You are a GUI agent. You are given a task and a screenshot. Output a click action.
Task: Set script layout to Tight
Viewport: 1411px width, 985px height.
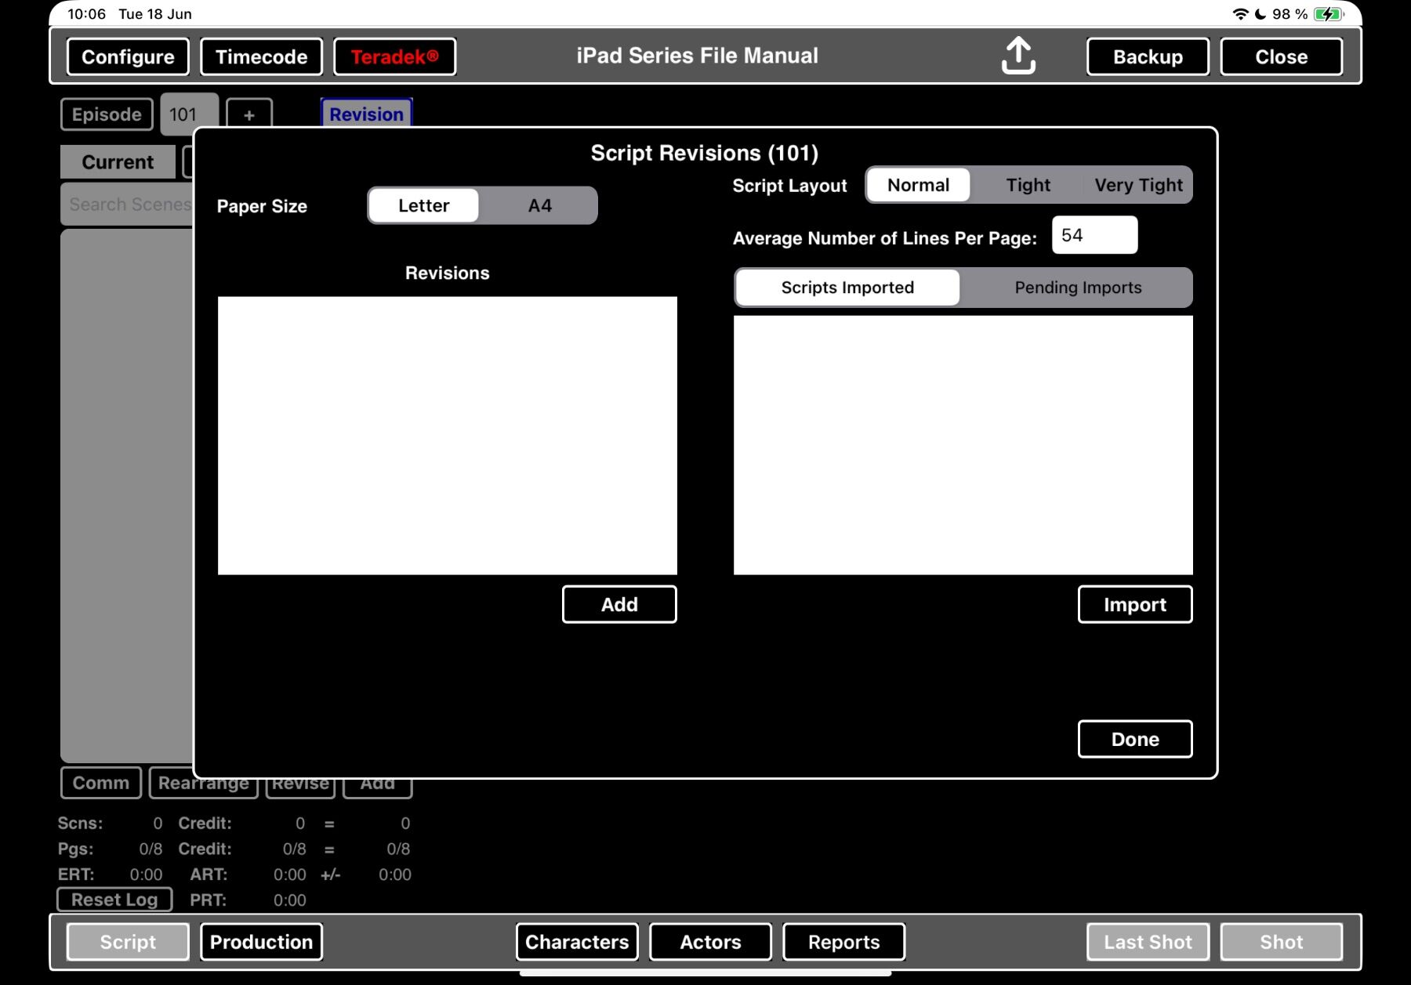(x=1028, y=185)
